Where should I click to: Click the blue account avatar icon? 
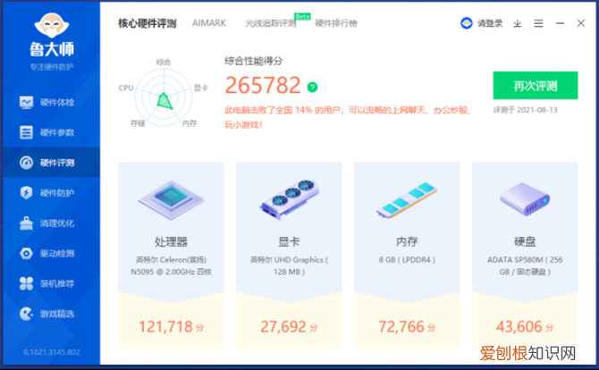click(x=467, y=23)
